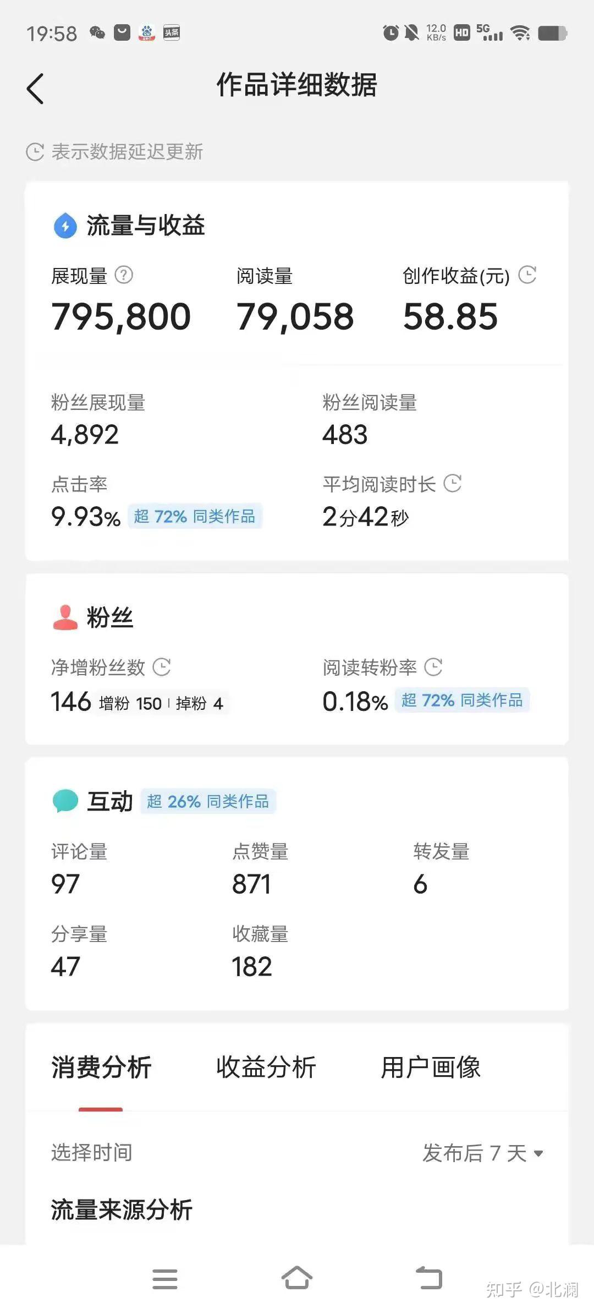Open the Android recent apps menu button

(x=165, y=1279)
